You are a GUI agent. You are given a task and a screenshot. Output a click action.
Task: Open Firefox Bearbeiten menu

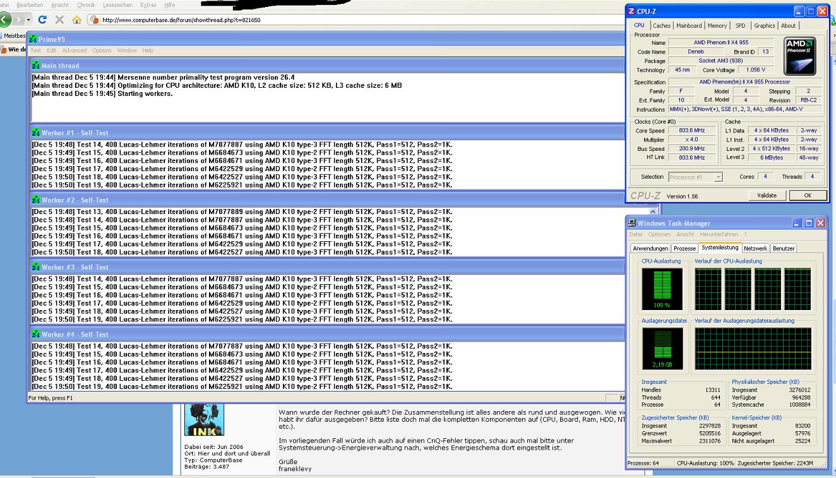pos(30,4)
